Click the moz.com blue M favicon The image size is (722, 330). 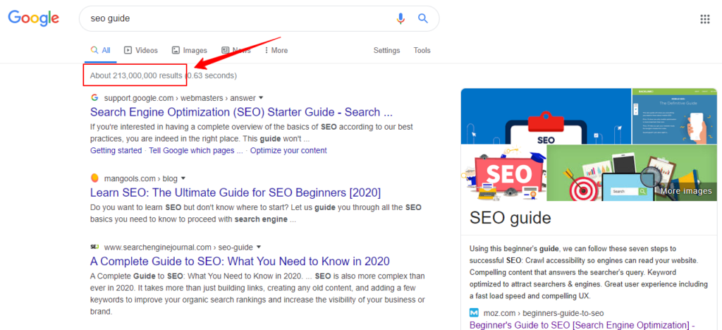tap(475, 313)
